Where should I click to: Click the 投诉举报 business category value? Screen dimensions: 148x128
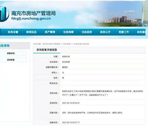pos(66,62)
